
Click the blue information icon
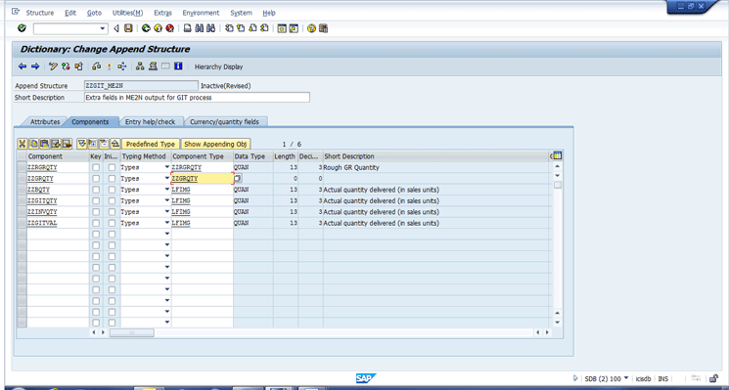tap(177, 66)
